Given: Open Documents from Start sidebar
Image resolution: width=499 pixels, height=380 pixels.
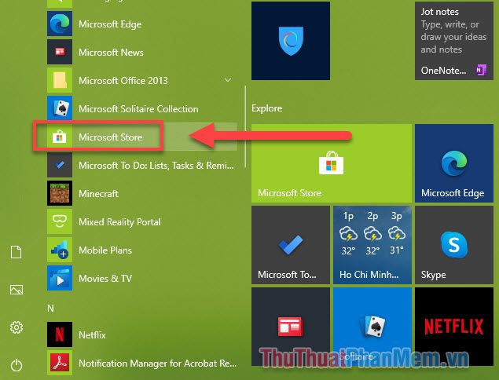Looking at the screenshot, I should (17, 252).
